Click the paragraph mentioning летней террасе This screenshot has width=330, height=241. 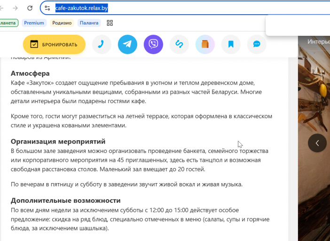tap(141, 120)
